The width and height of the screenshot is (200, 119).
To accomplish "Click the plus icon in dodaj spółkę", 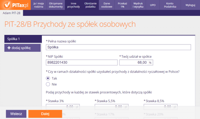I will (x=9, y=48).
